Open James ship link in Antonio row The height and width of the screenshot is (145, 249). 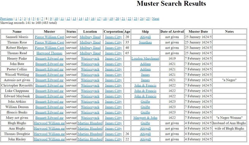145,80
